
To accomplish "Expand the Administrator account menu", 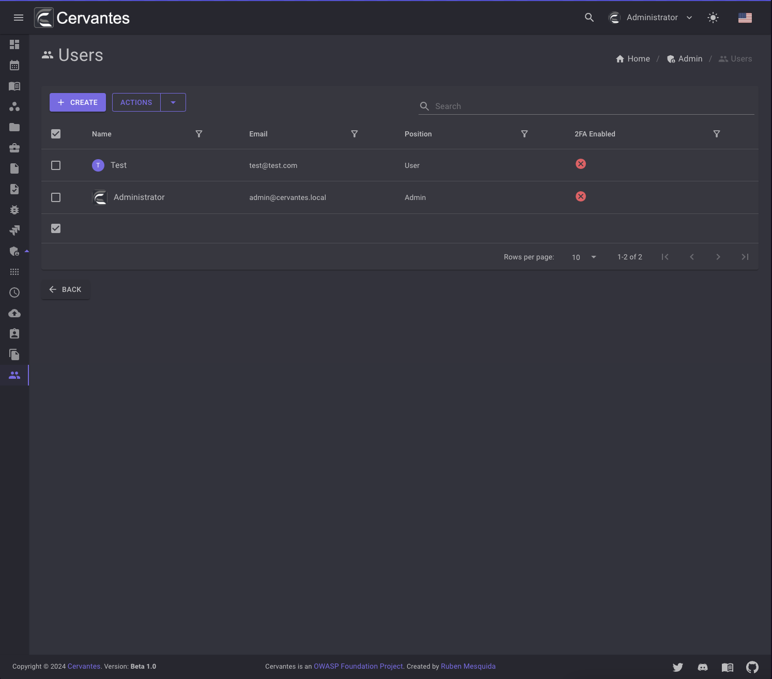I will tap(651, 18).
